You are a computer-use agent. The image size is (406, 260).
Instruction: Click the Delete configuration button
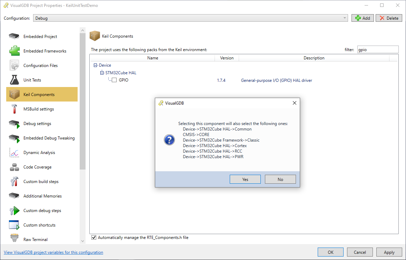coord(389,18)
